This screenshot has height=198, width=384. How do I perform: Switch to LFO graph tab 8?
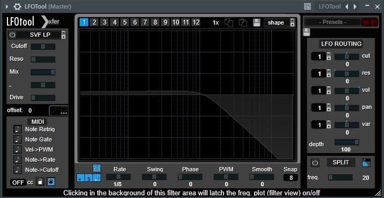pos(155,22)
